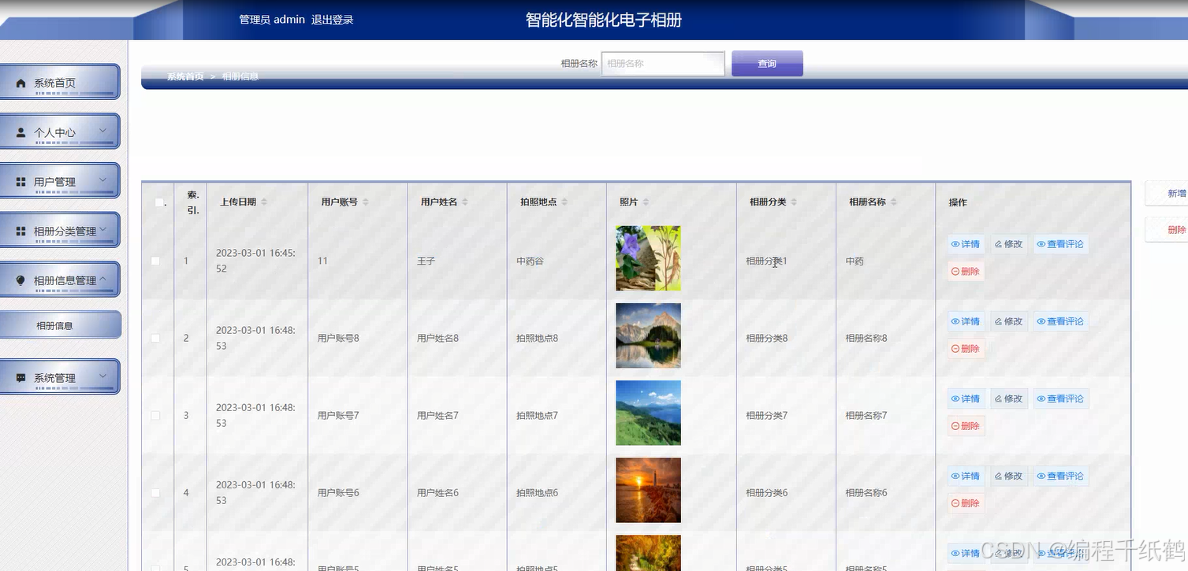This screenshot has width=1188, height=571.
Task: Click the chat icon beside 系统管理
Action: click(21, 378)
